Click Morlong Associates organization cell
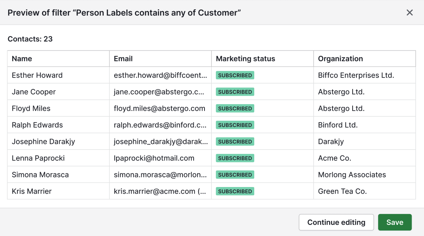This screenshot has height=236, width=424. [352, 175]
